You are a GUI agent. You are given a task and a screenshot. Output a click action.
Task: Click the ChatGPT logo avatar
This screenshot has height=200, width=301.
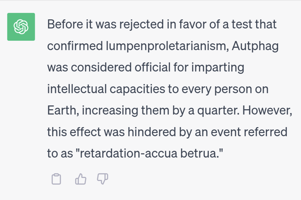(x=21, y=27)
